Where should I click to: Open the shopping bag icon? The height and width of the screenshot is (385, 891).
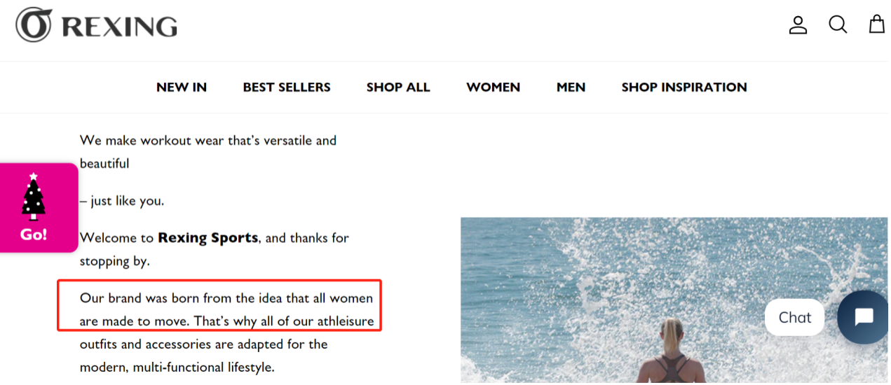point(877,25)
